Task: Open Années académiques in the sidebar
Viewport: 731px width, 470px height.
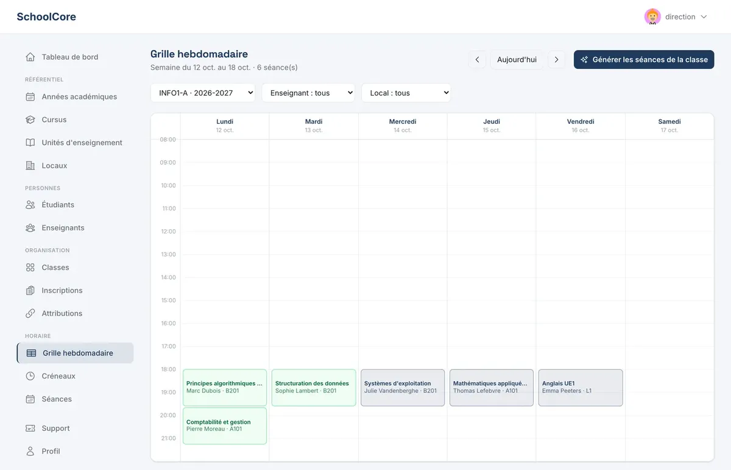Action: coord(75,97)
